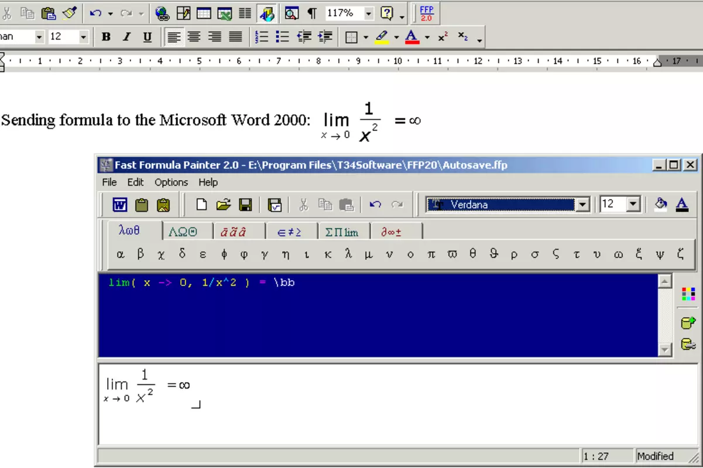Open the File menu in Fast Formula Painter
This screenshot has width=703, height=468.
[x=109, y=183]
